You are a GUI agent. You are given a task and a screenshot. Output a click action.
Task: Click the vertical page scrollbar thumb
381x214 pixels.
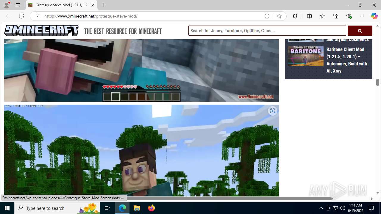pyautogui.click(x=377, y=82)
